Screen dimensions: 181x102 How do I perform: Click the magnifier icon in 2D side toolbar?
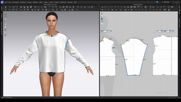[102, 19]
